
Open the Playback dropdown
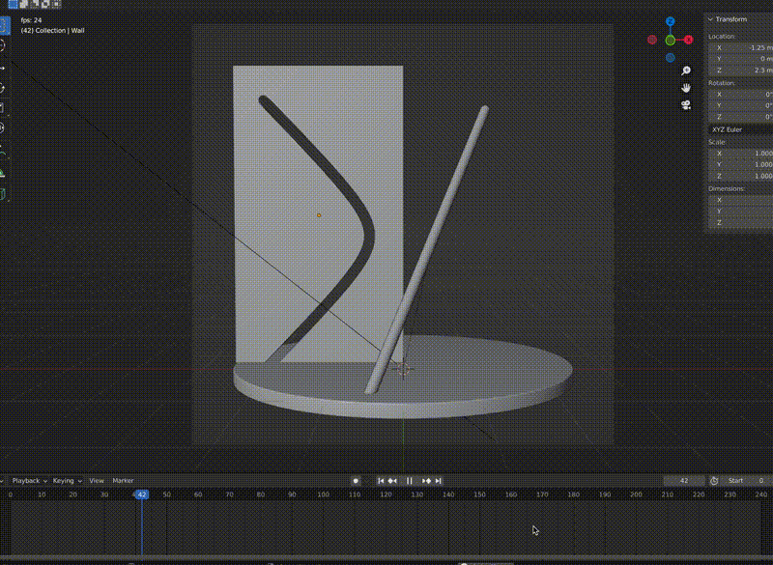30,481
